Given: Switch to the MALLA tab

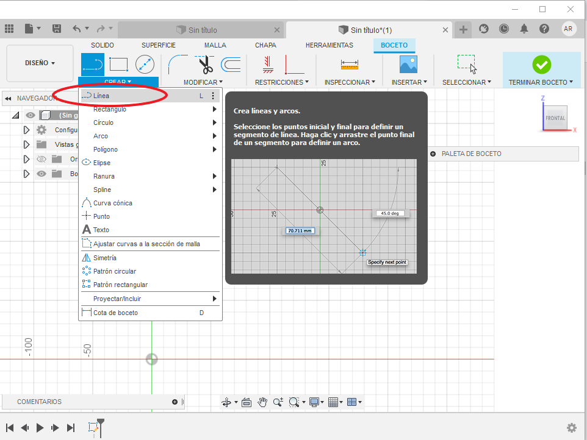Looking at the screenshot, I should pos(215,45).
